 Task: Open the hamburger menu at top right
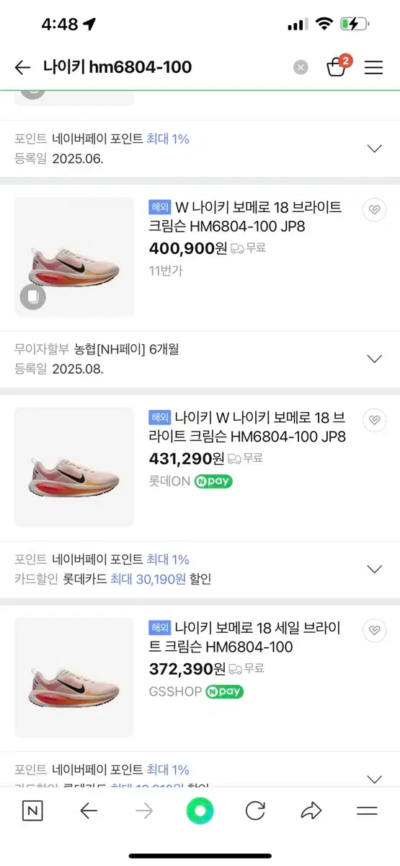[373, 68]
